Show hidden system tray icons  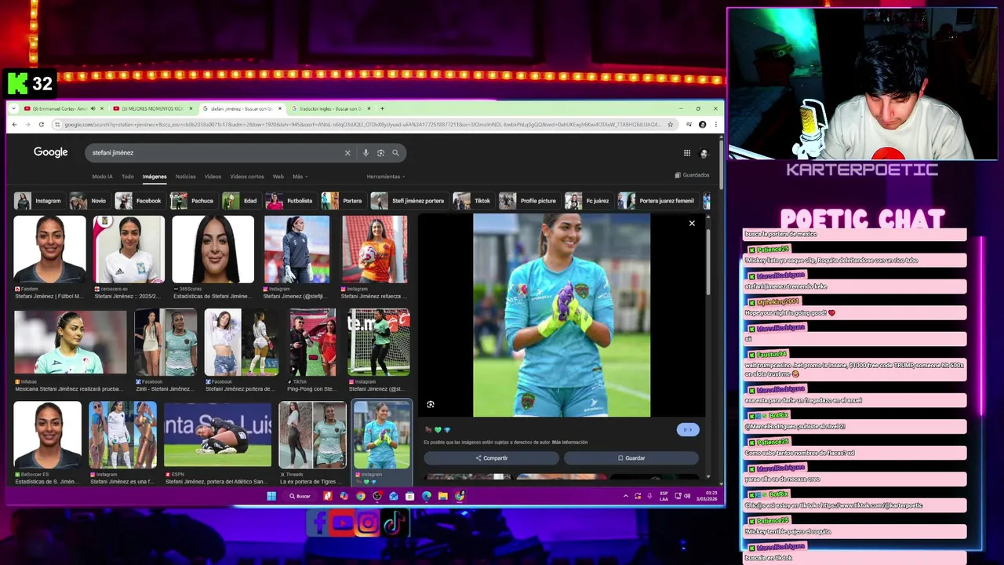[625, 496]
